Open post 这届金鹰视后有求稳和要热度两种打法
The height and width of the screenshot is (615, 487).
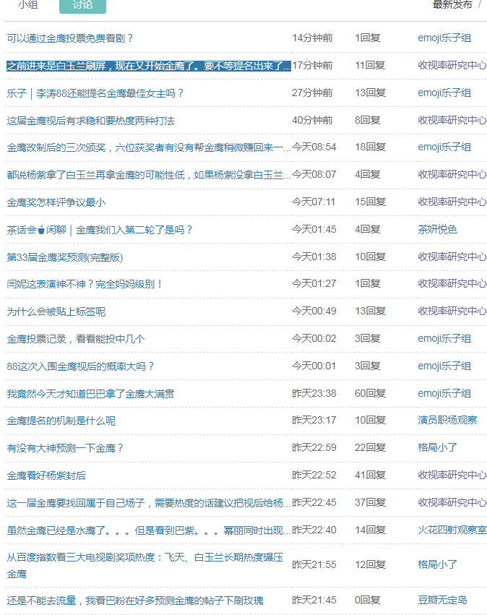(x=90, y=121)
